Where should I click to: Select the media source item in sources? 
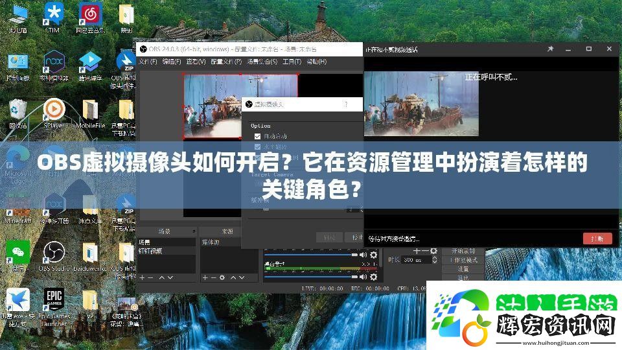[x=220, y=242]
